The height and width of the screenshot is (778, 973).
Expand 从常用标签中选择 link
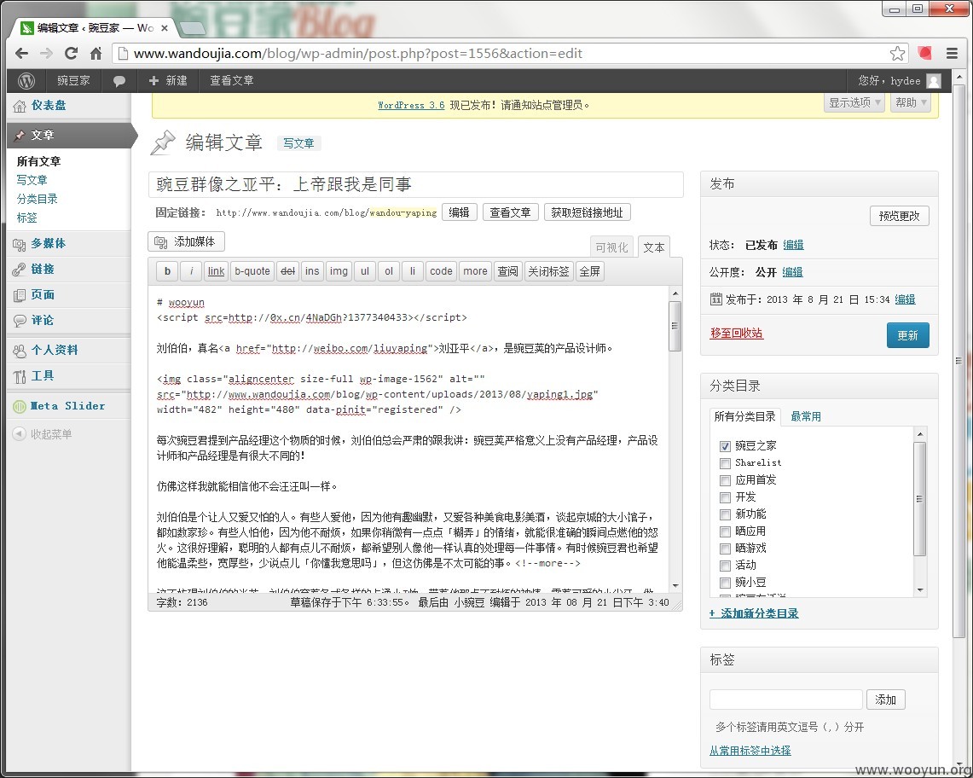[x=750, y=751]
